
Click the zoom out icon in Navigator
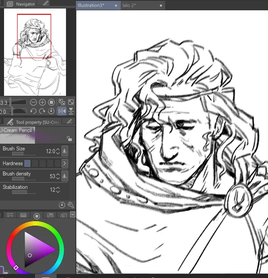click(33, 103)
